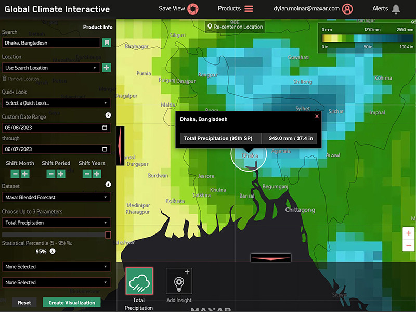Open the Dataset info icon
This screenshot has height=312, width=416.
108,184
